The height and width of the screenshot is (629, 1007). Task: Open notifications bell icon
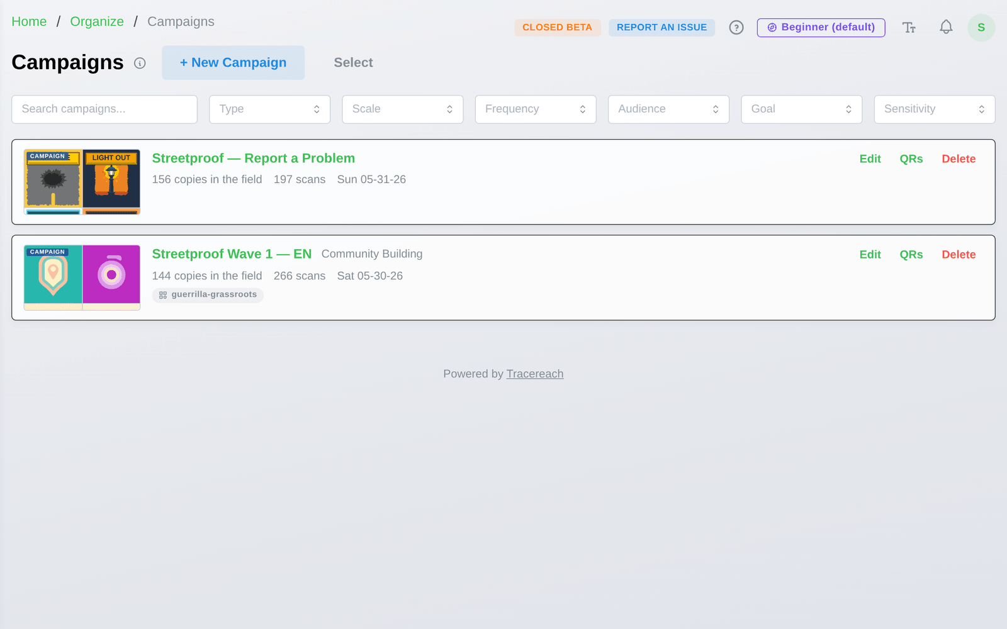(946, 27)
